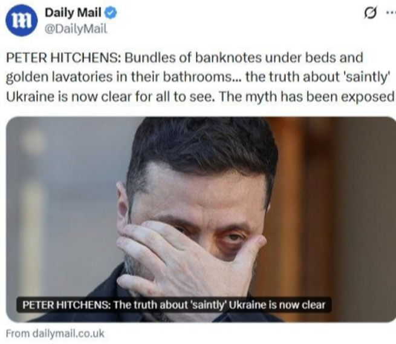Click the headline caption overlay on image

pyautogui.click(x=174, y=305)
